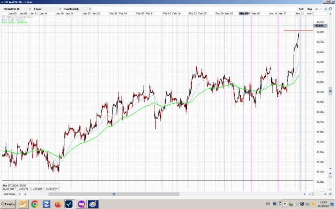Open the chart studies waveform icon
Viewport: 335px width, 209px height.
pos(316,9)
